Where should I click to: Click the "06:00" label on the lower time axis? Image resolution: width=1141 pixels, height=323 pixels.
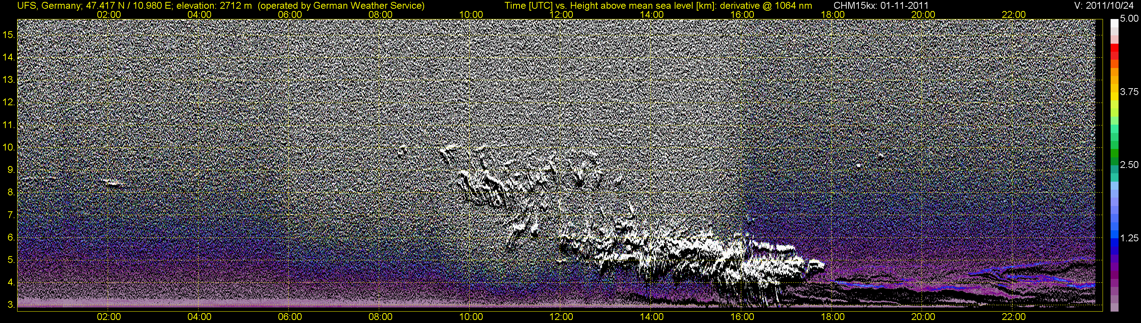(x=290, y=317)
